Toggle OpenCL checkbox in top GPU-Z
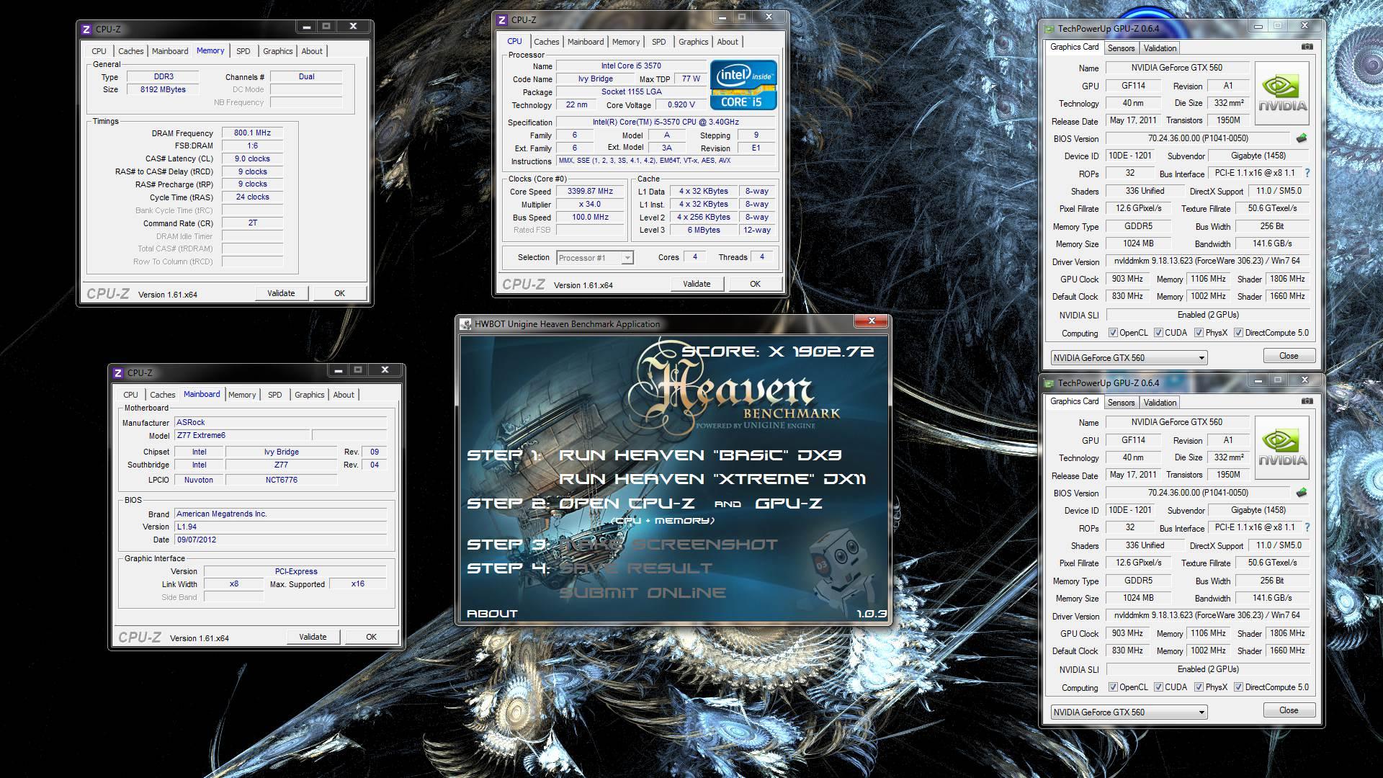The width and height of the screenshot is (1383, 778). pos(1113,333)
